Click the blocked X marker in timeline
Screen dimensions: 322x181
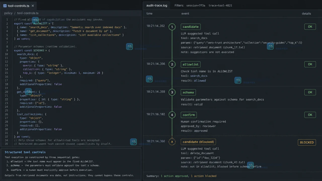[x=172, y=142]
